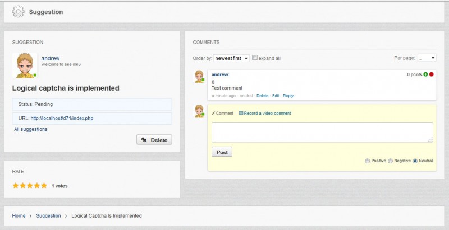Click the 'Status: Pending' text
The width and height of the screenshot is (449, 230).
point(35,104)
